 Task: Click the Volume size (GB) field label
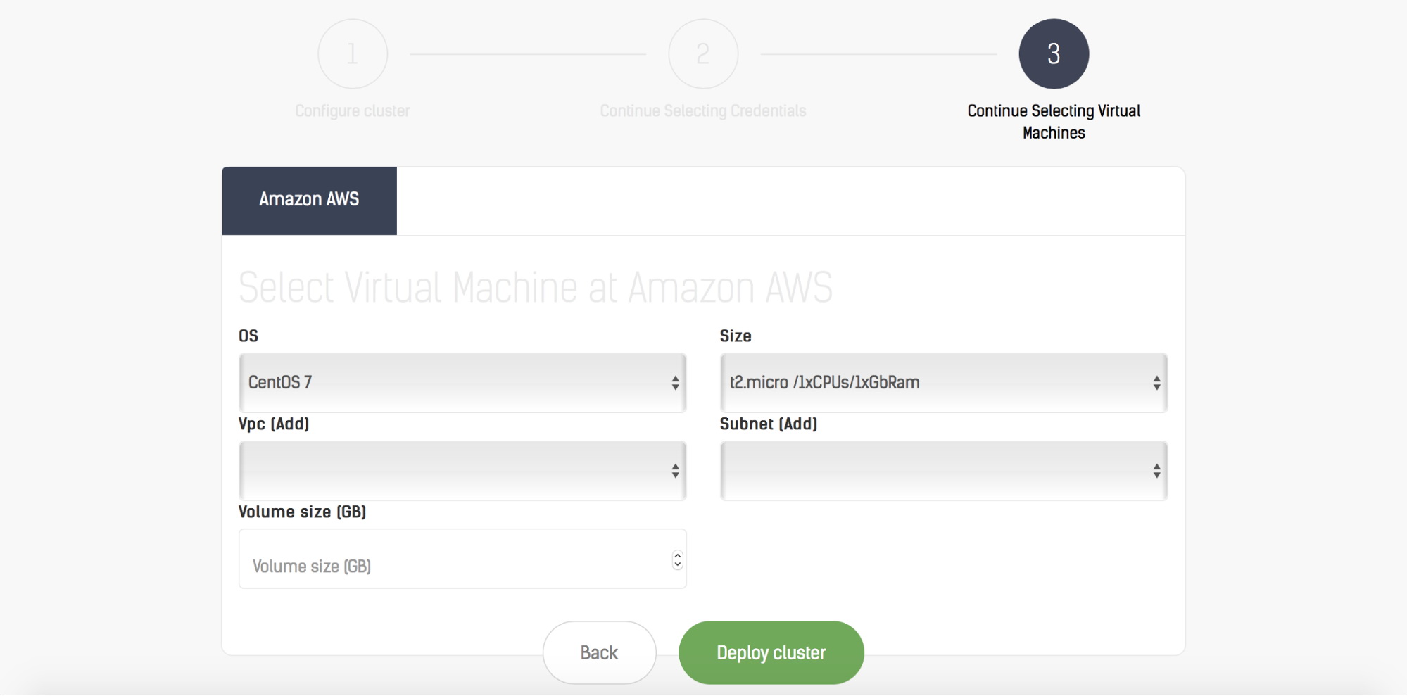tap(303, 512)
